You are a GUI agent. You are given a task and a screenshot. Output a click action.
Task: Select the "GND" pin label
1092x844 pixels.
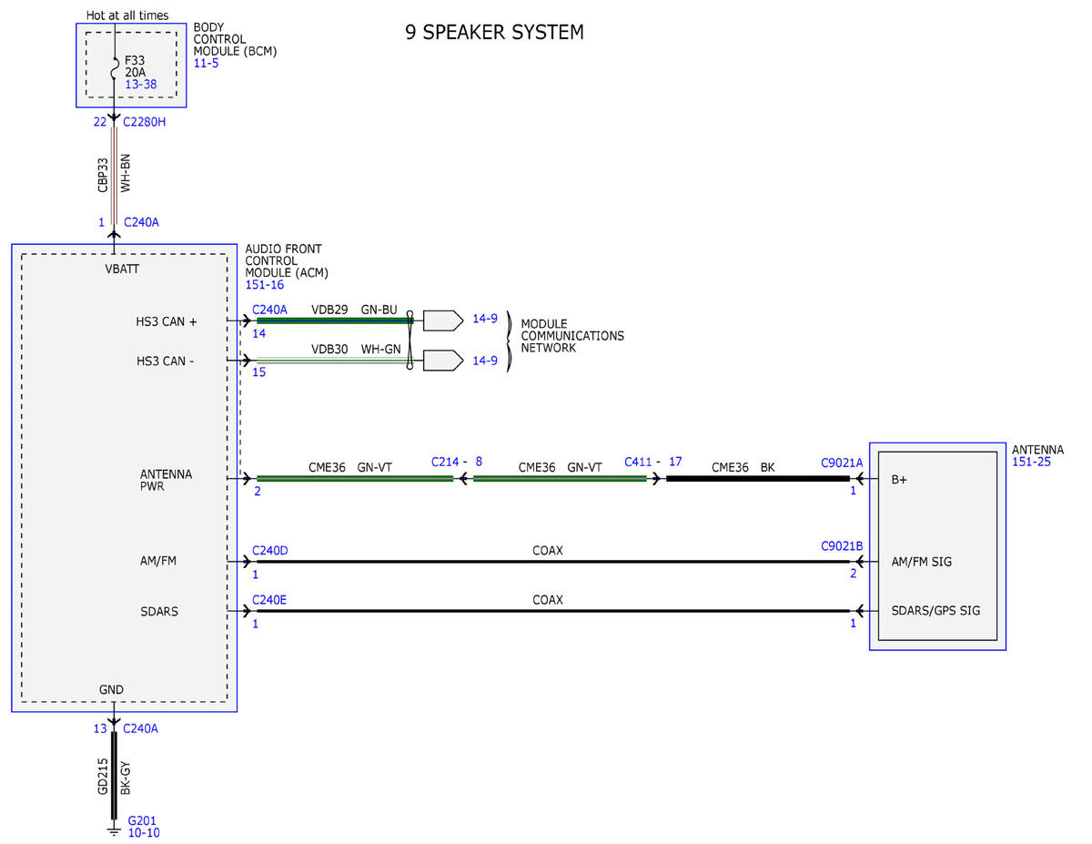pos(111,690)
